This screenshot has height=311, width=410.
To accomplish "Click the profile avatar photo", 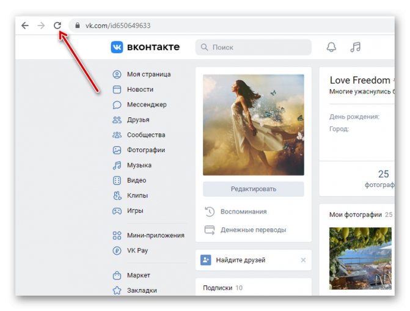I will point(253,125).
